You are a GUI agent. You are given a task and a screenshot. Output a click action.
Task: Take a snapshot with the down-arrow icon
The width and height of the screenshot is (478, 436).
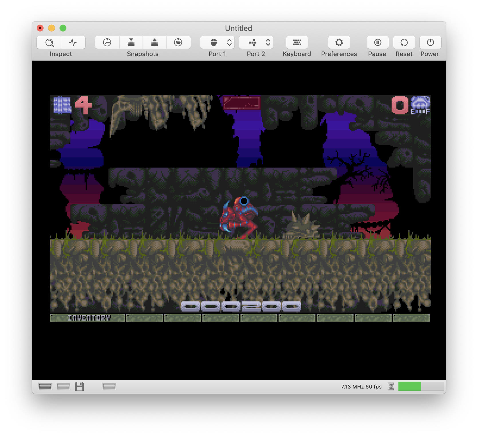coord(131,43)
